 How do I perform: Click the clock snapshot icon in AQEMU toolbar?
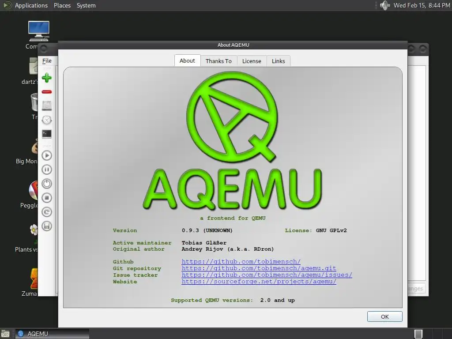tap(47, 120)
